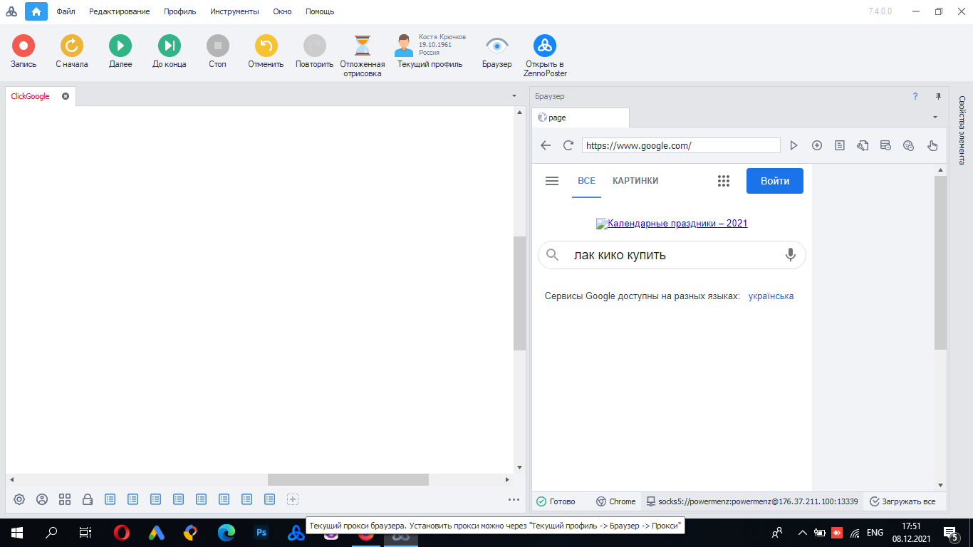Open the three-dots overflow in bottom toolbar
The width and height of the screenshot is (973, 547).
(514, 499)
